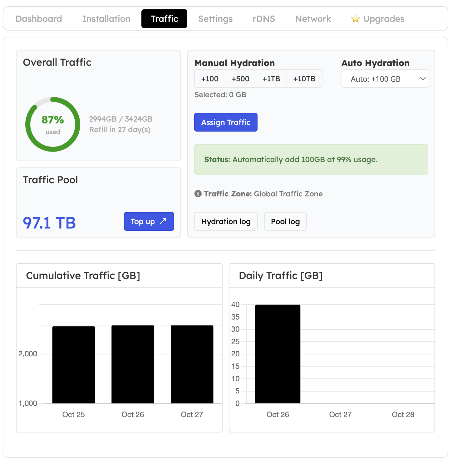Choose the +500 hydration amount
Viewport: 452px width, 462px height.
240,79
